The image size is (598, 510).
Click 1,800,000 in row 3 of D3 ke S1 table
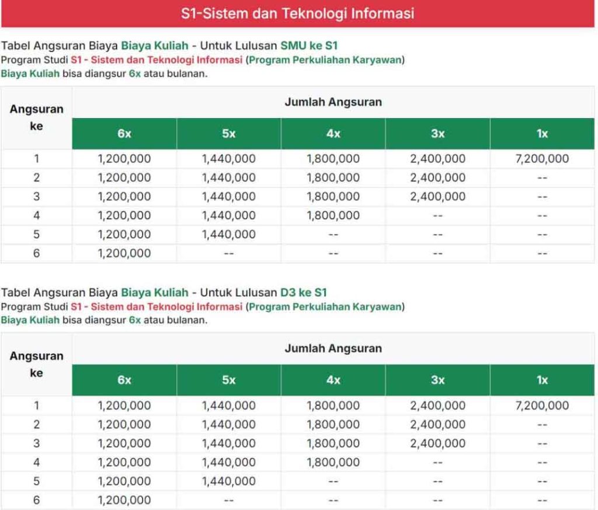click(333, 443)
